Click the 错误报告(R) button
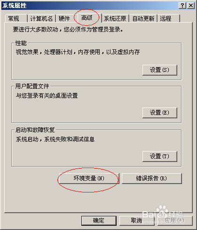This screenshot has width=197, height=230. (x=152, y=178)
